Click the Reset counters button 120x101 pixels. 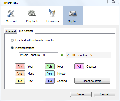[x=92, y=81]
